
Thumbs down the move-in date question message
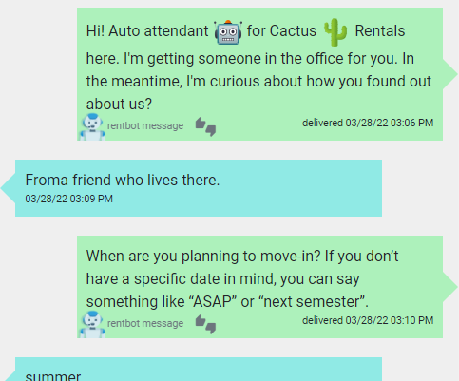point(211,328)
